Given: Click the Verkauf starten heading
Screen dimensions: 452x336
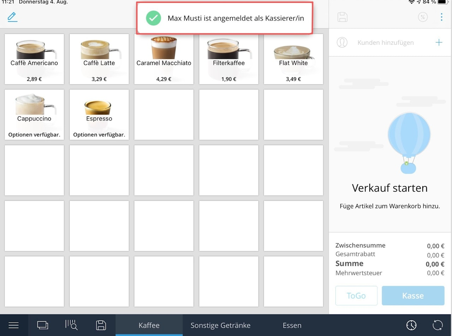Looking at the screenshot, I should 390,188.
